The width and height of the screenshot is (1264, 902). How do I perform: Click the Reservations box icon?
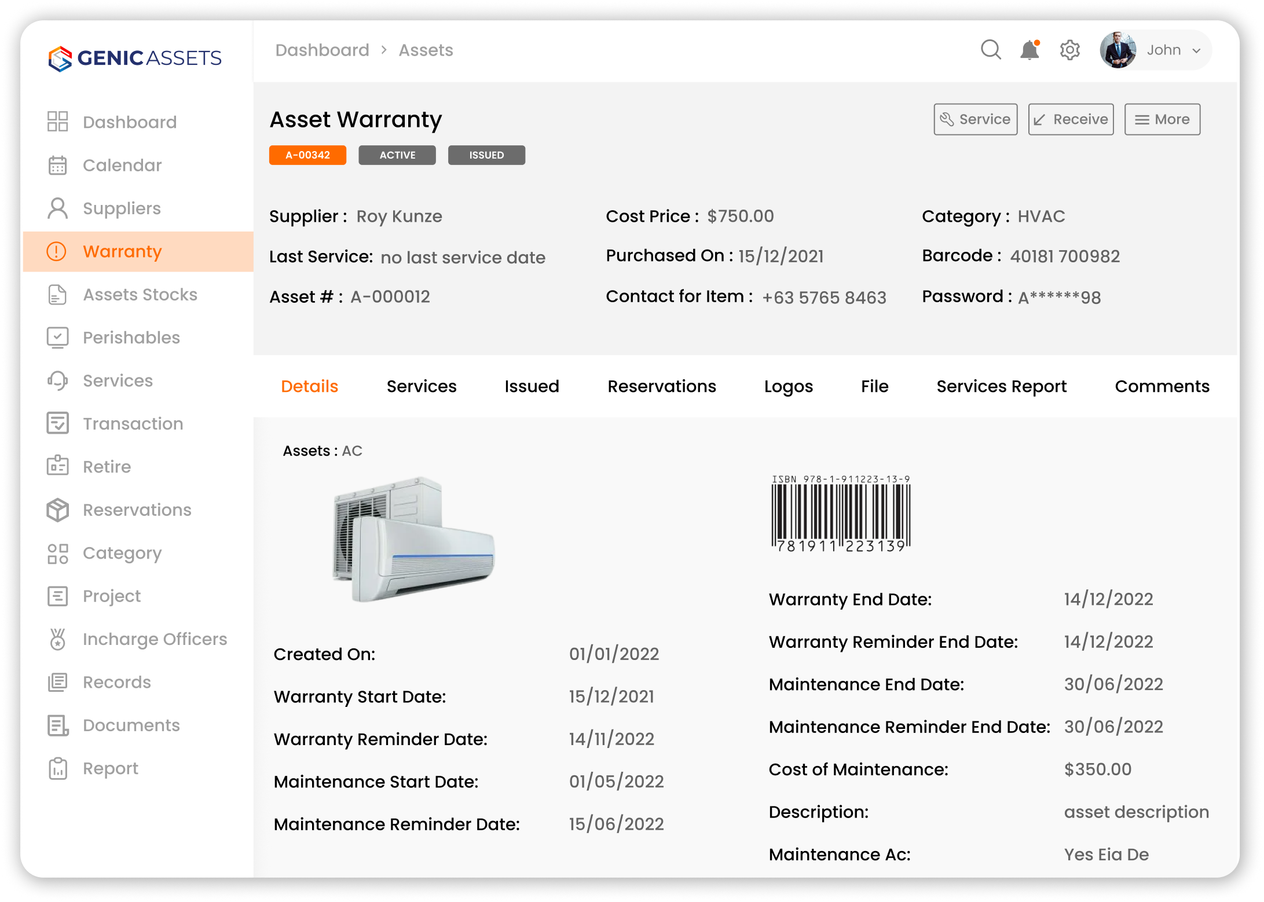click(x=57, y=510)
